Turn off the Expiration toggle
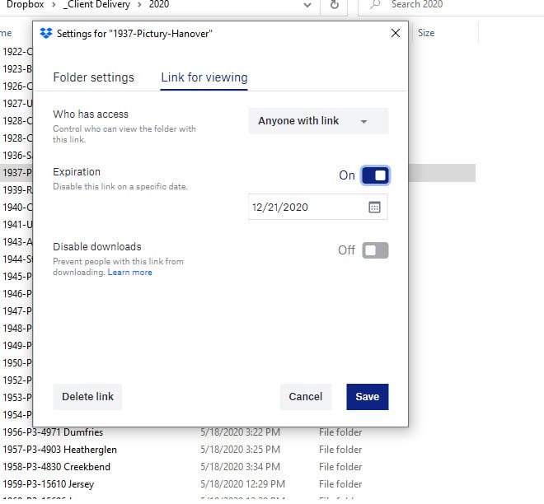Viewport: 544px width, 504px height. 375,175
